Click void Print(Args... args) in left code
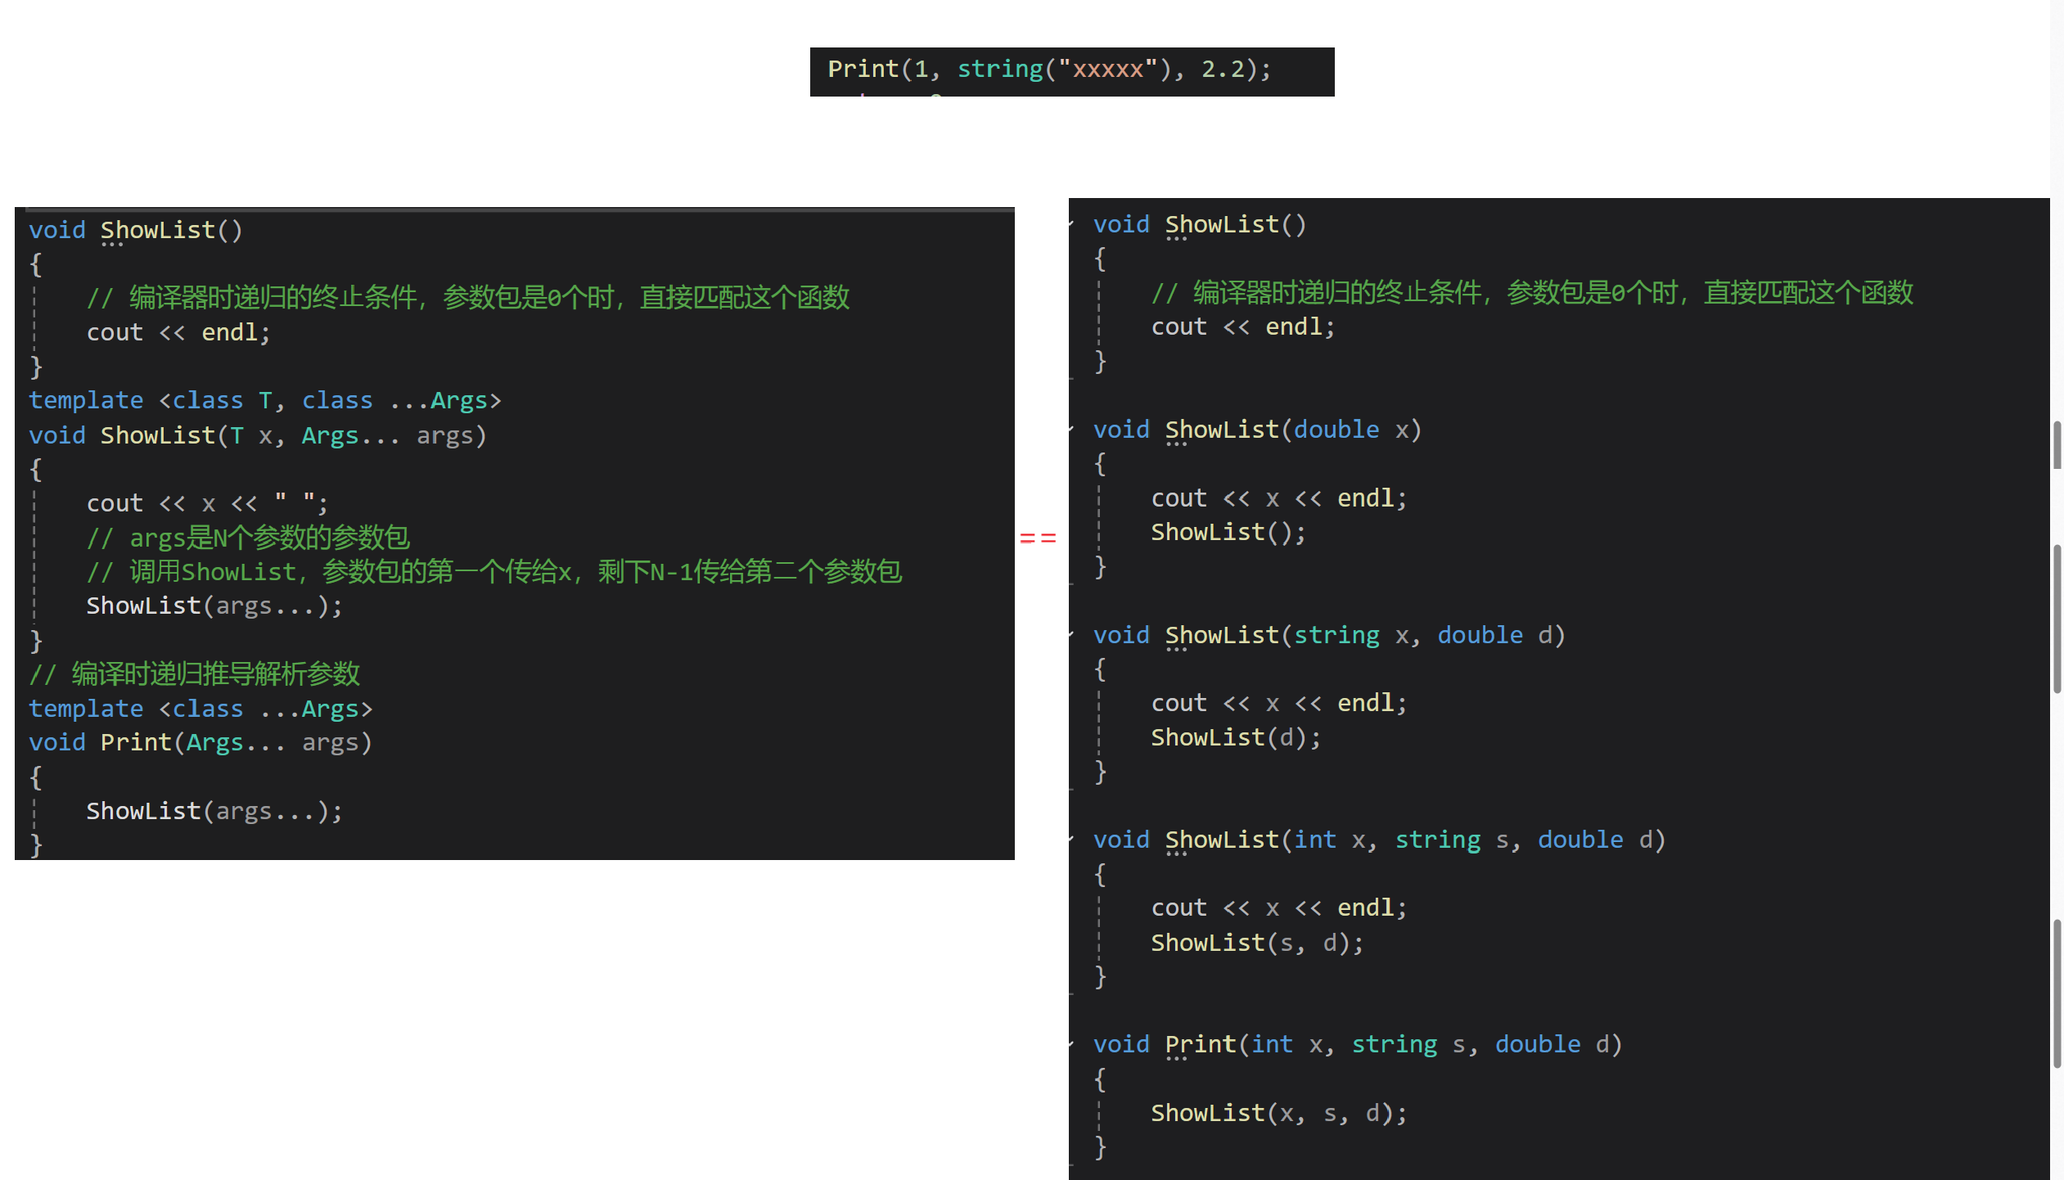Viewport: 2064px width, 1180px height. (201, 742)
